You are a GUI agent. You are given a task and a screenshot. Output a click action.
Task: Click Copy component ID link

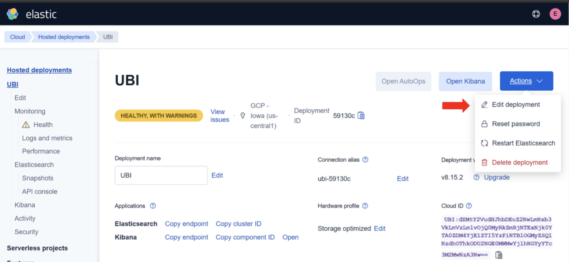245,237
